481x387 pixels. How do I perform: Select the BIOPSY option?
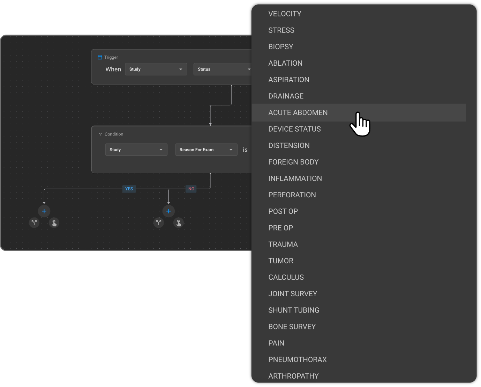click(x=280, y=47)
